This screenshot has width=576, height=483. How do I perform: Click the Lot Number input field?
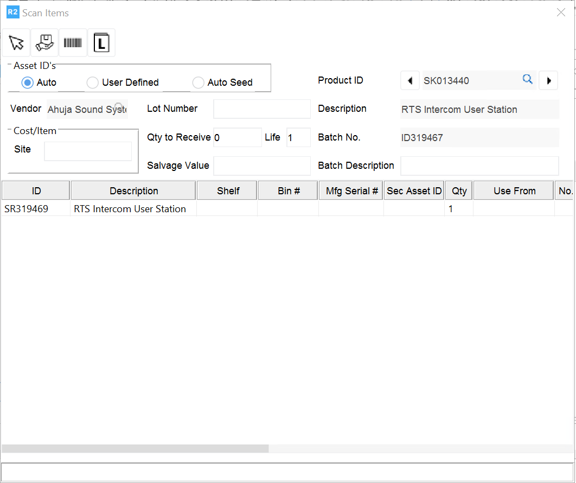pos(261,109)
